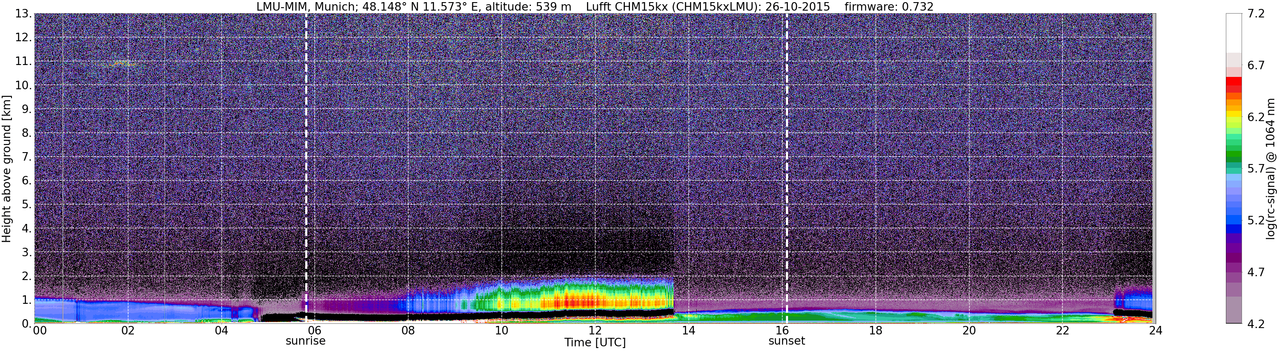The image size is (1279, 351).
Task: Click the 'Time [UTC]' axis label
Action: 595,343
